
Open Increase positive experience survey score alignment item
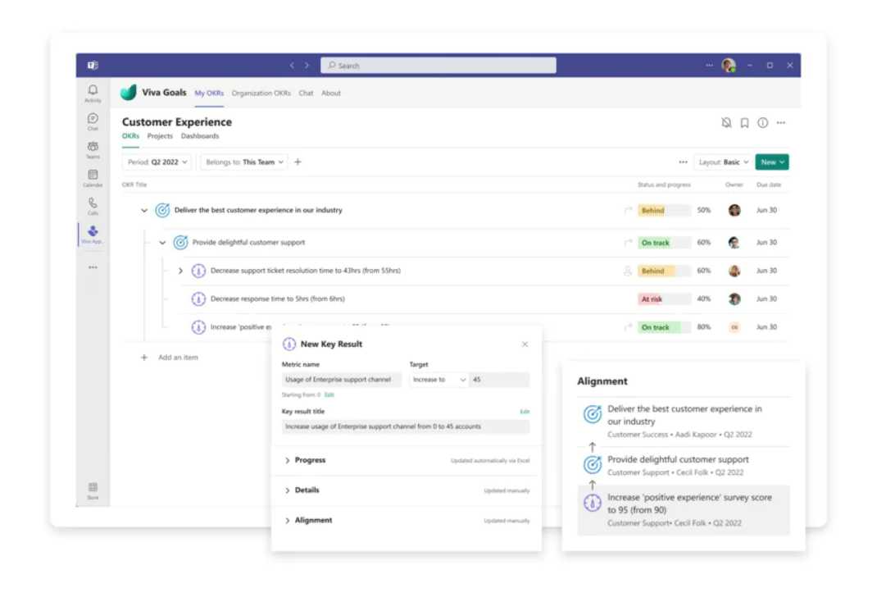[x=684, y=510]
